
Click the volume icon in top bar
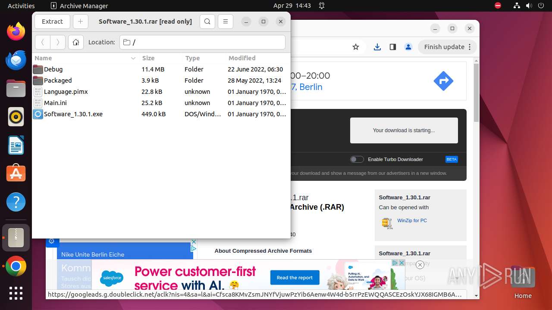[529, 6]
